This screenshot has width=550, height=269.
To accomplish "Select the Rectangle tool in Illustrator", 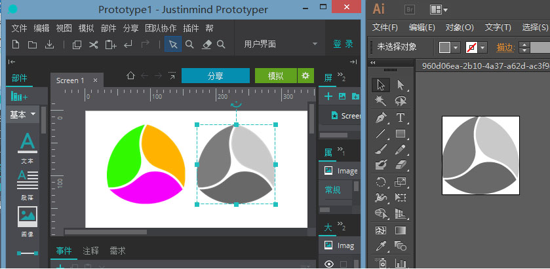I will pyautogui.click(x=401, y=134).
